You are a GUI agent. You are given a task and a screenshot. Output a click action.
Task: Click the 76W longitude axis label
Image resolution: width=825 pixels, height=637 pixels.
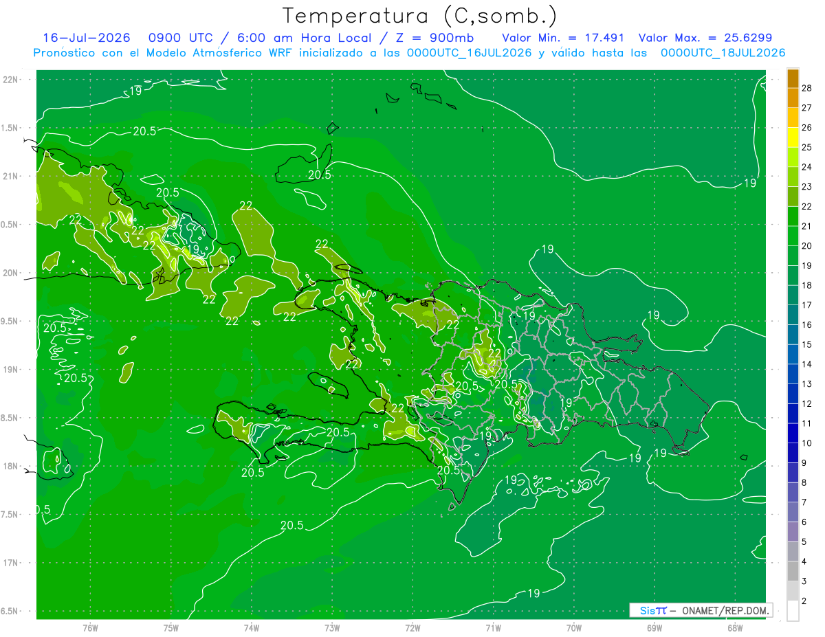click(90, 628)
